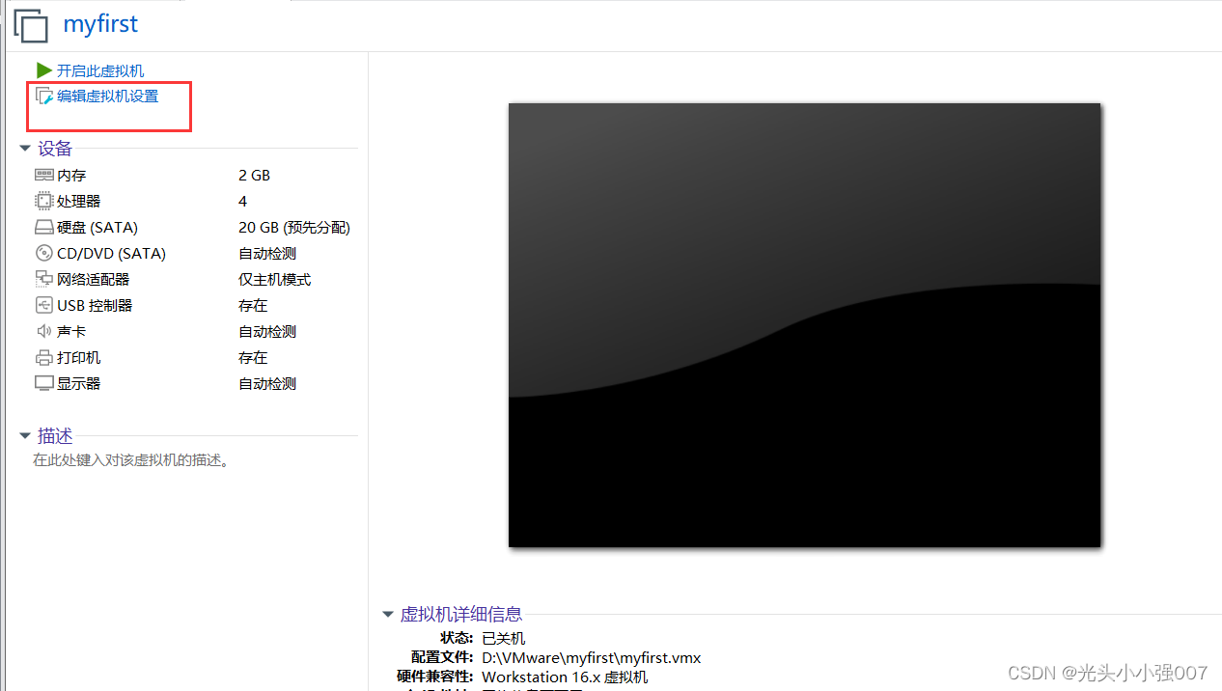
Task: Select the 内存 device row label
Action: click(71, 175)
